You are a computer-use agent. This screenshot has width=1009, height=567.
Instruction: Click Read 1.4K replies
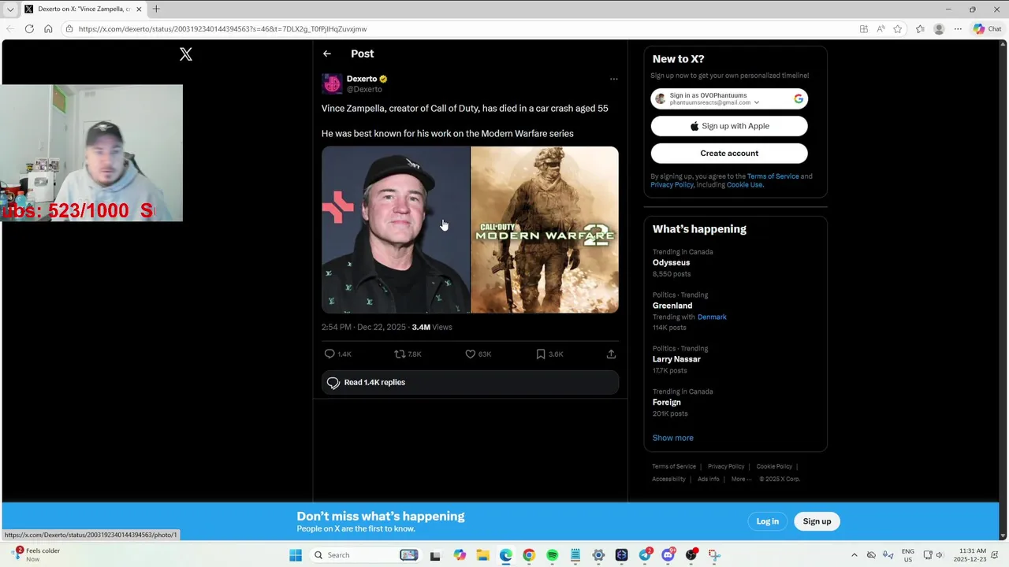470,383
